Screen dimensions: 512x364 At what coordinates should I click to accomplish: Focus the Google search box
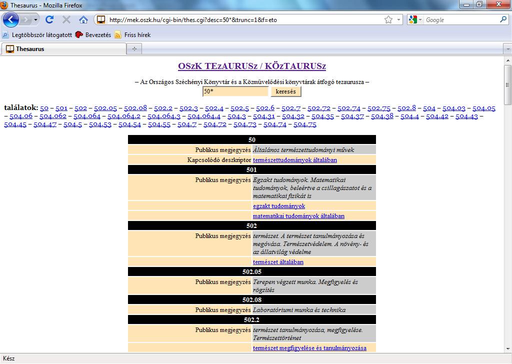(x=460, y=20)
